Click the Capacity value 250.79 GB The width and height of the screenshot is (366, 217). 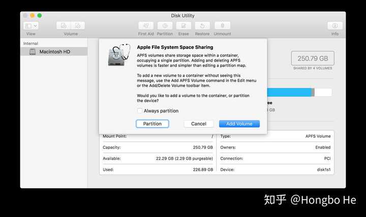[203, 147]
